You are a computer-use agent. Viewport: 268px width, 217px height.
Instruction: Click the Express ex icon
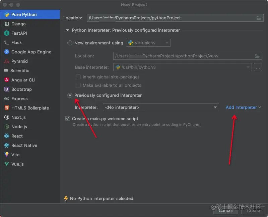pos(7,98)
